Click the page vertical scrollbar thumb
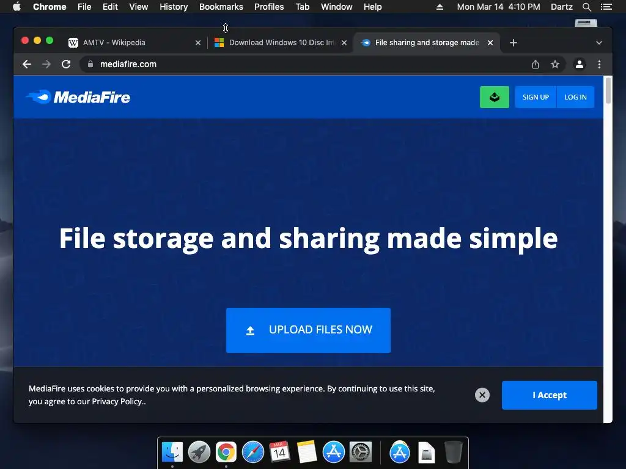Screen dimensions: 626x469 tap(608, 90)
